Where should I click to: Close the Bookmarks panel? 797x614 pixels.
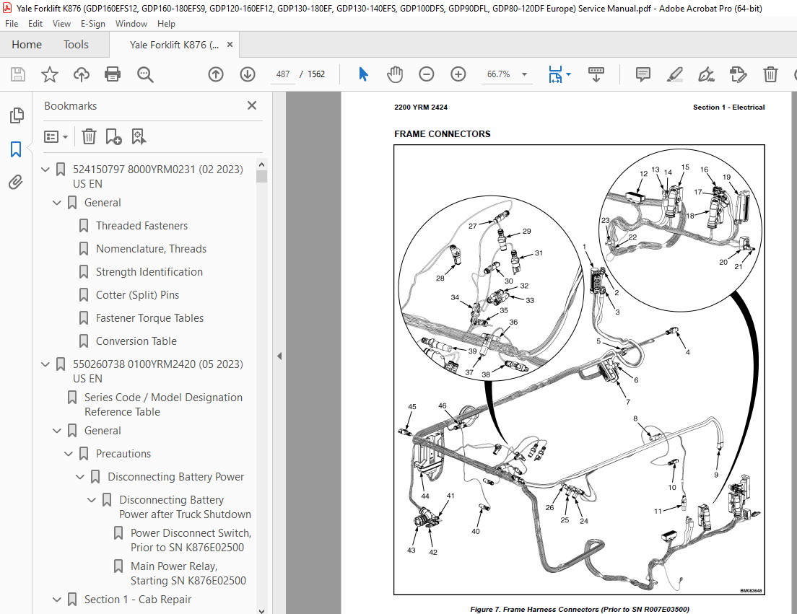[252, 105]
